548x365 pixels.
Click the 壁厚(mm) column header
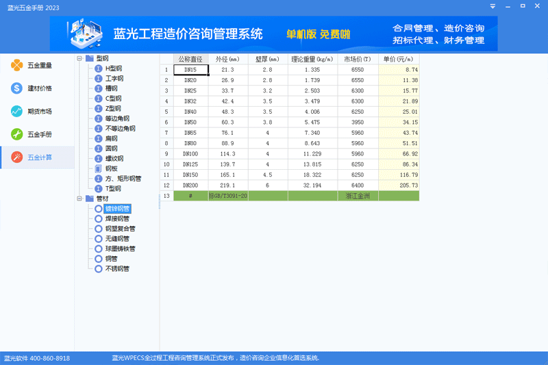(x=268, y=59)
